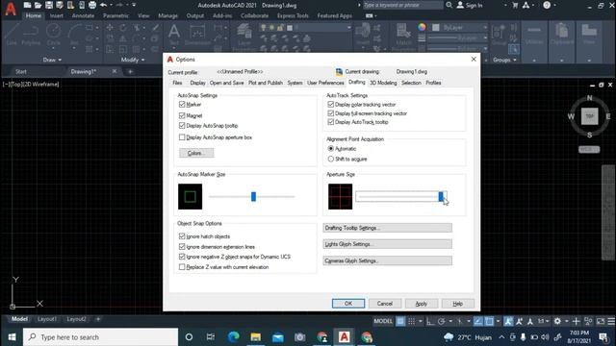Click the New drawing icon in quick access toolbar
This screenshot has height=346, width=616.
[x=27, y=5]
